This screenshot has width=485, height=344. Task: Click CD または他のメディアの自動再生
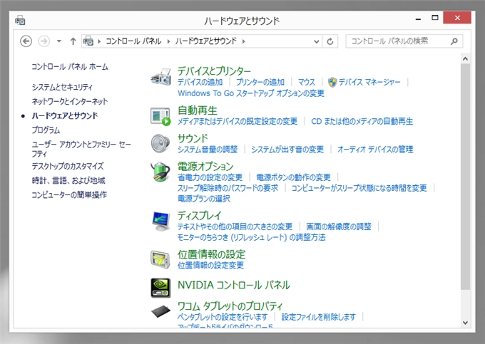coord(362,121)
